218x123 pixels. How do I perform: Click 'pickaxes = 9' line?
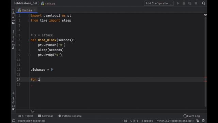click(42, 70)
